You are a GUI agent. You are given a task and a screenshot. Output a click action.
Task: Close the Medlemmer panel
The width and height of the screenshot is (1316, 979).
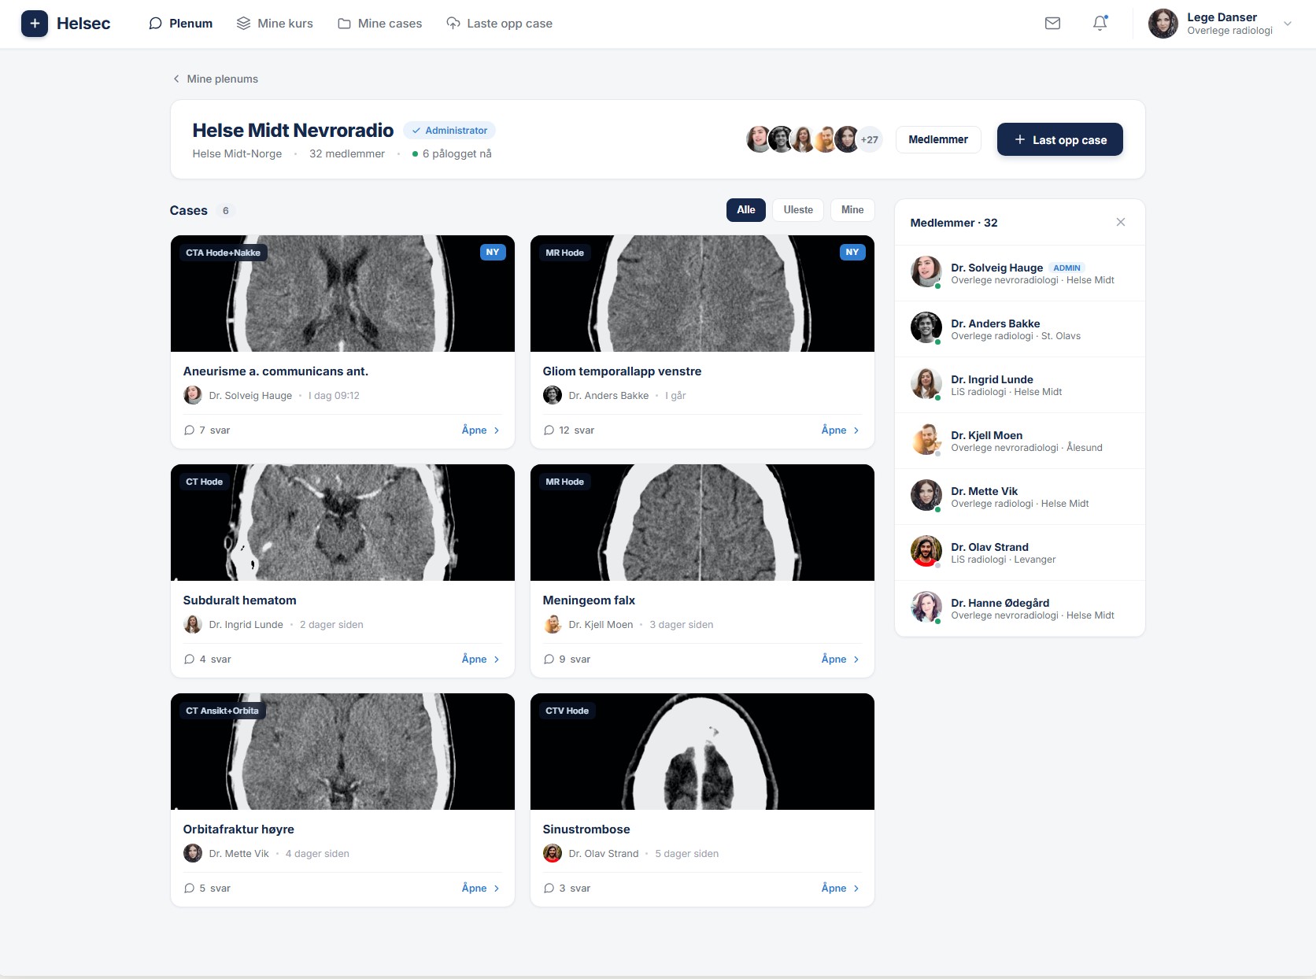click(1121, 222)
